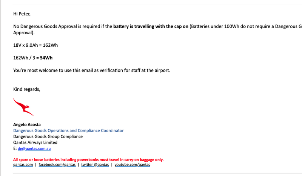Click the red carry-on baggage battery warning
This screenshot has width=302, height=176.
(88, 159)
